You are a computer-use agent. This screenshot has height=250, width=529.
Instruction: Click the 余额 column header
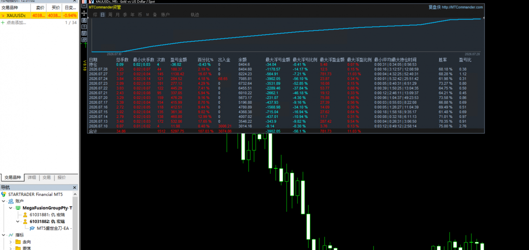(x=243, y=59)
